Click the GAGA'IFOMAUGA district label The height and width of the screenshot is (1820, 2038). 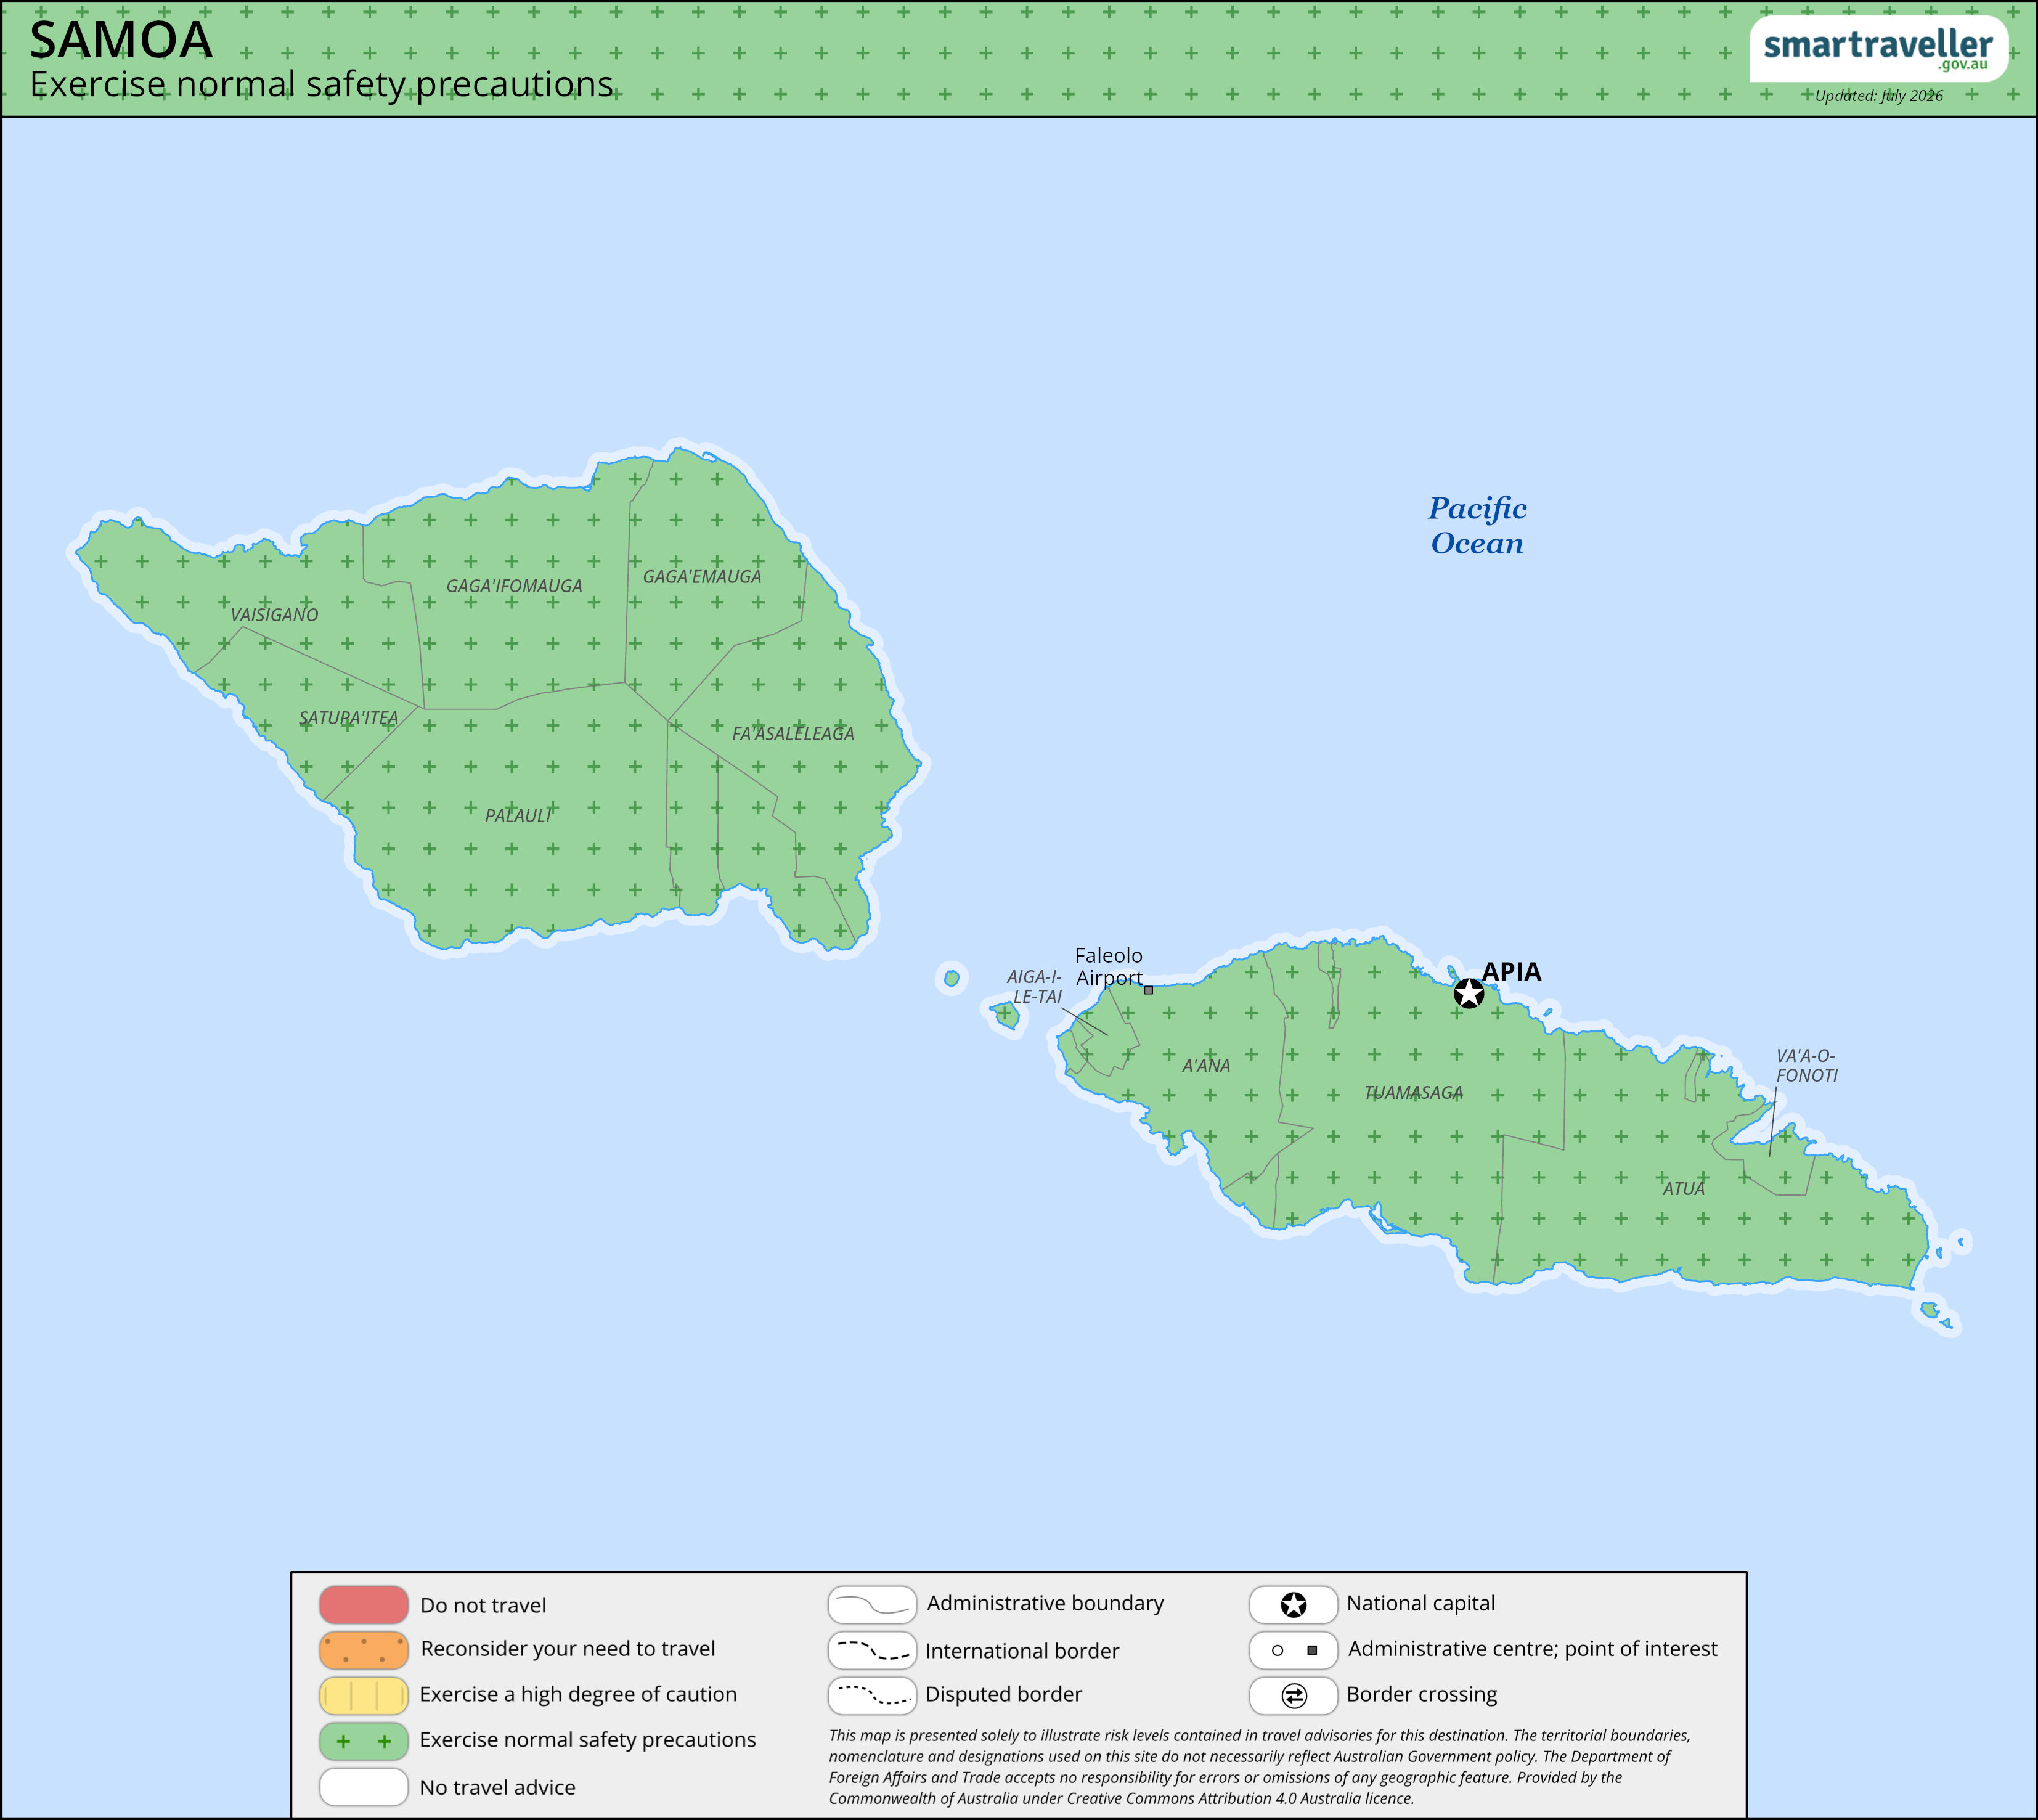coord(514,586)
